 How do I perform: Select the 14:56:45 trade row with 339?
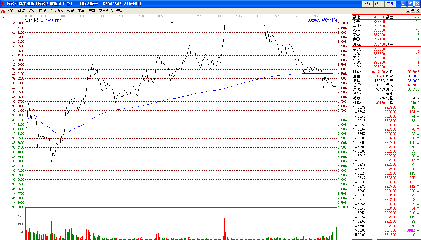click(x=386, y=204)
